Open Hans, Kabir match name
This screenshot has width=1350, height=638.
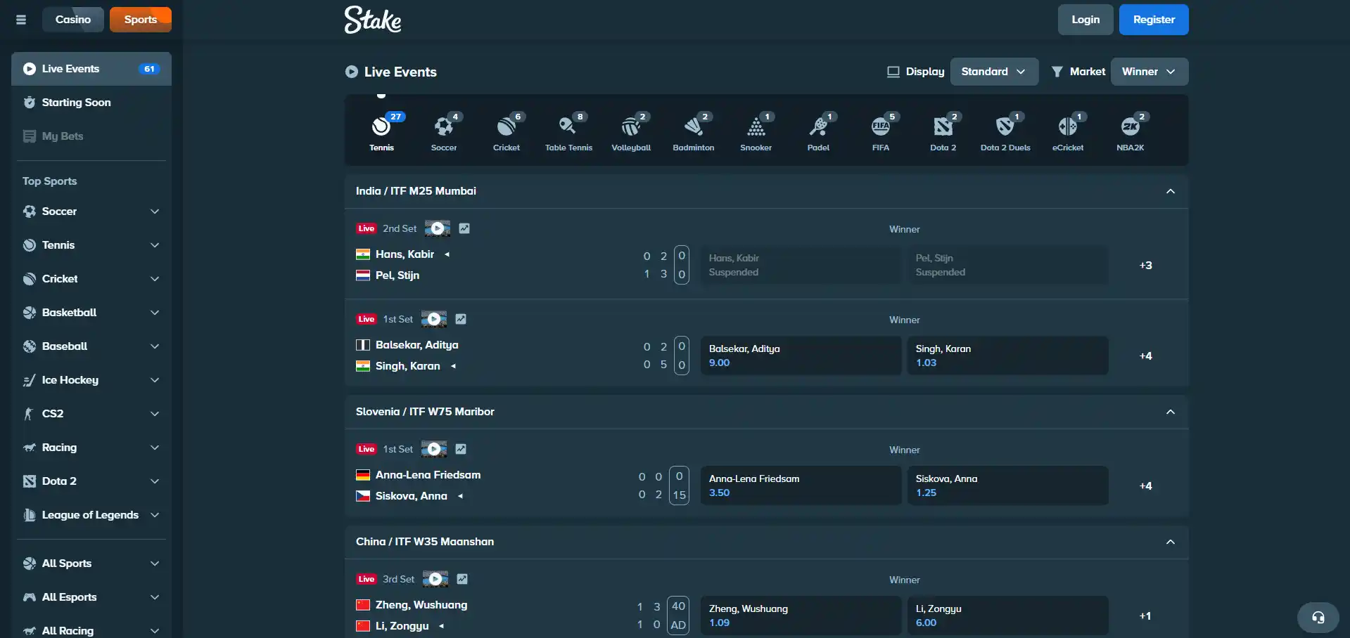(405, 254)
